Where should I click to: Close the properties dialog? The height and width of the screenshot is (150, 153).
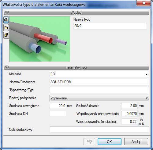coord(144,3)
